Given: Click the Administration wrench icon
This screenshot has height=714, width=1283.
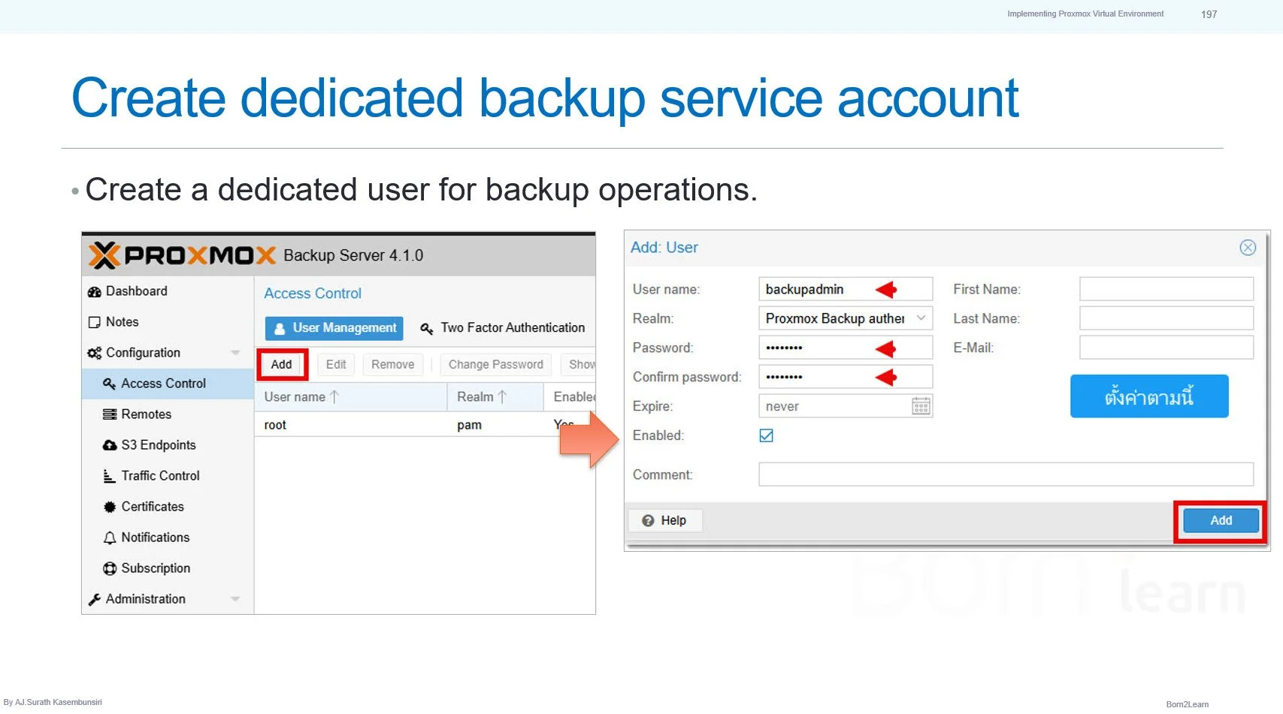Looking at the screenshot, I should 95,599.
